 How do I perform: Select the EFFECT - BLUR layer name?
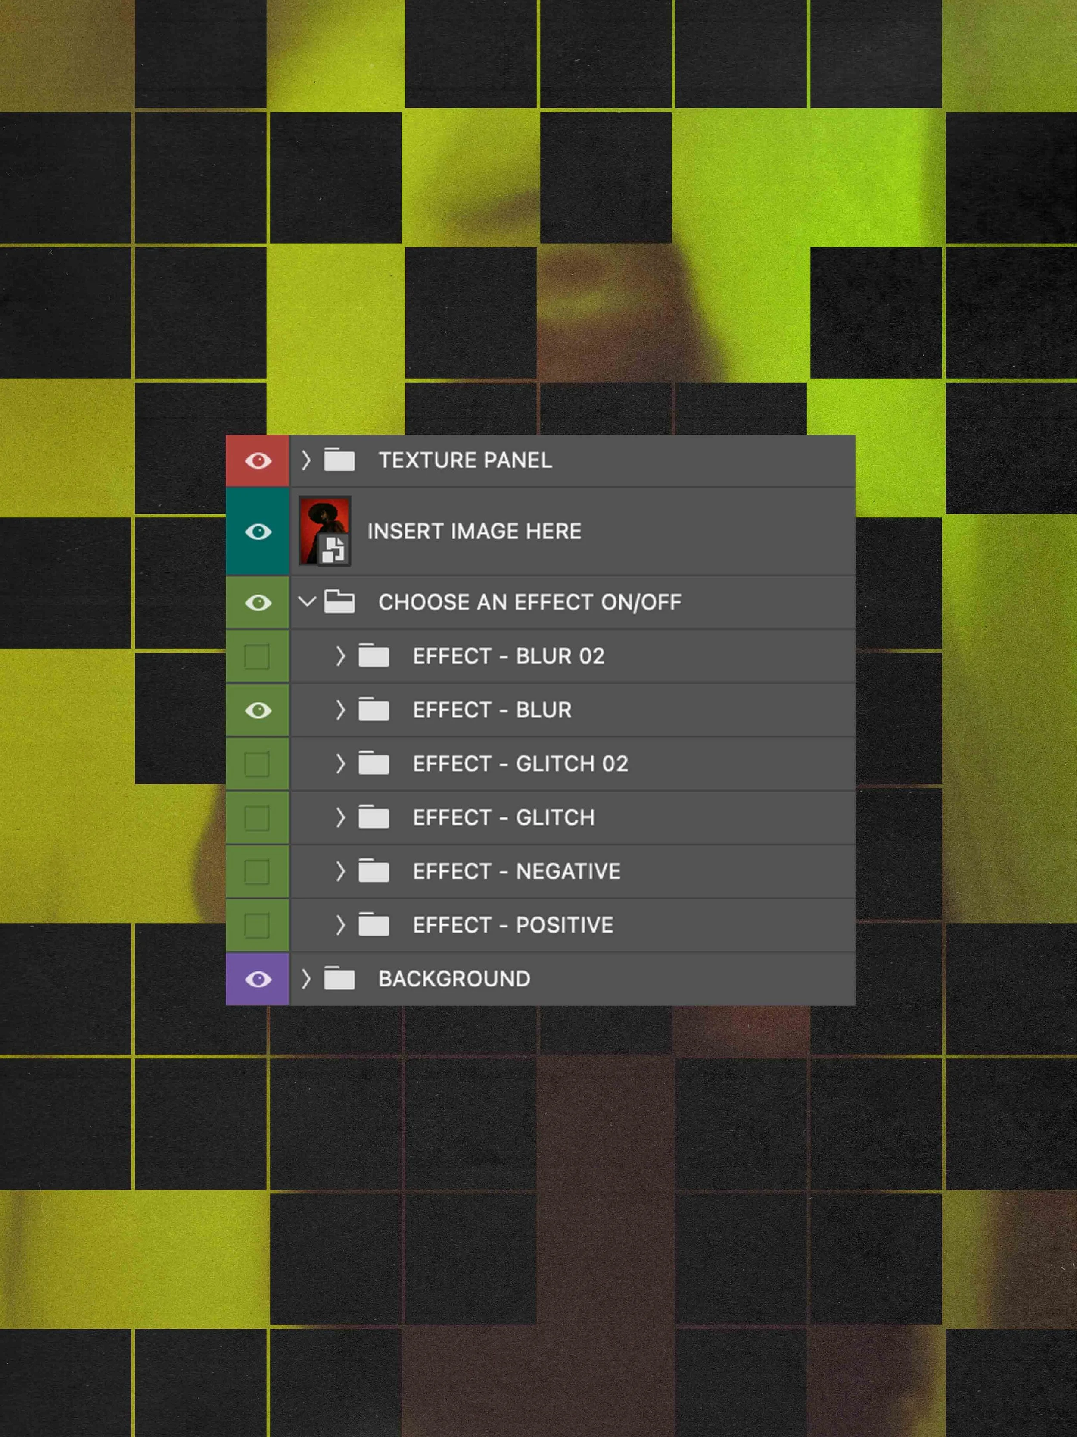(x=493, y=710)
